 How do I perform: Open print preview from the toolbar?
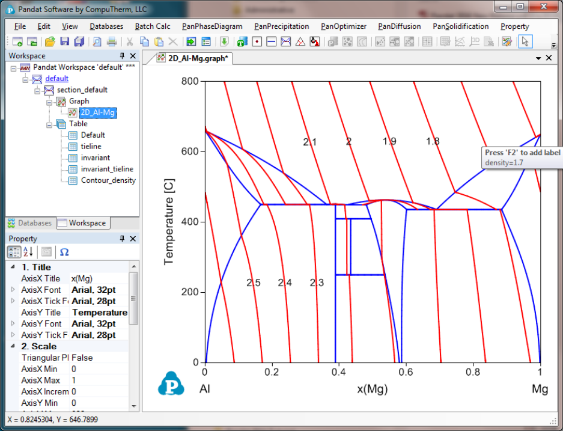tap(97, 41)
